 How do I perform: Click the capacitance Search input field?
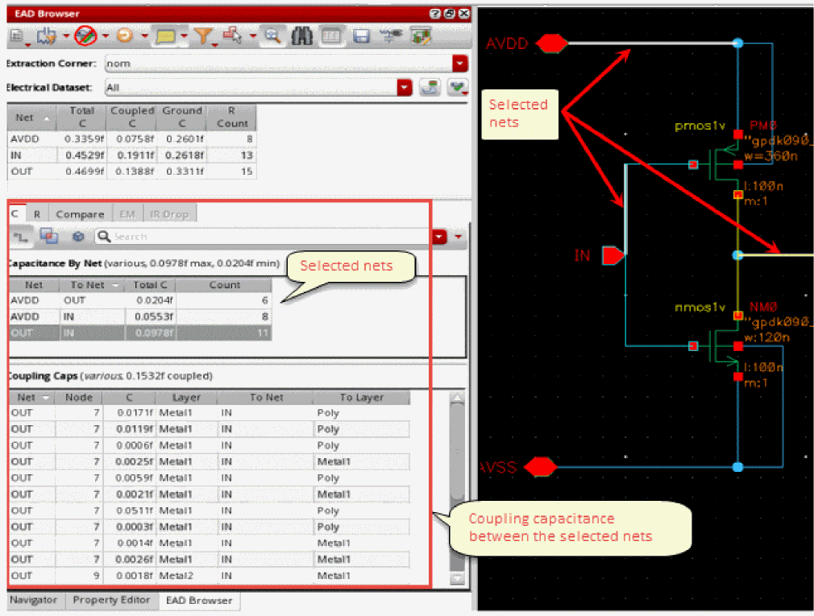(x=266, y=237)
